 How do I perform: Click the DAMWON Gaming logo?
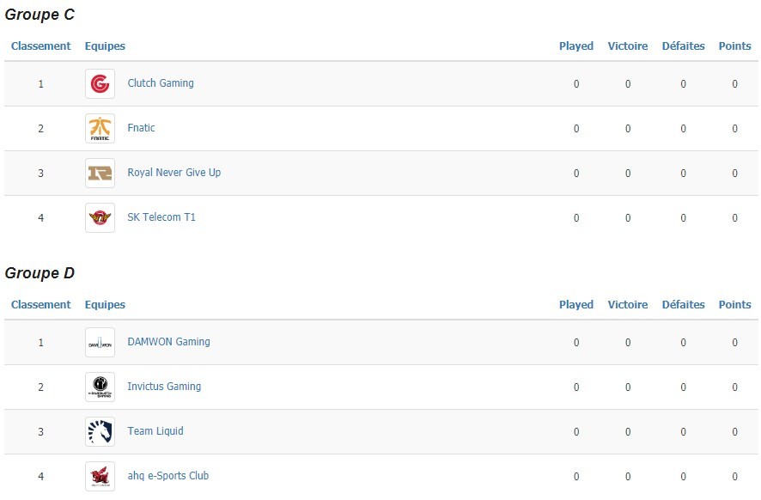coord(100,342)
